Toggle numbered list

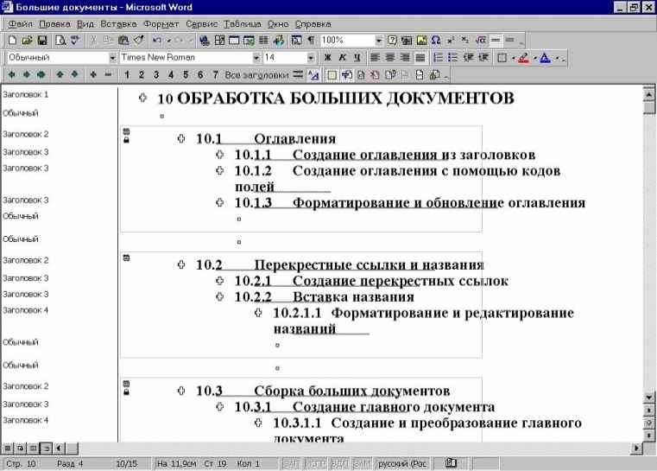click(438, 57)
